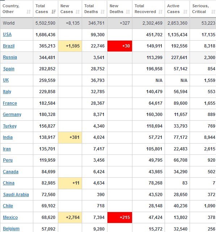Open the Saudi Arabia link
The height and width of the screenshot is (232, 216).
pyautogui.click(x=16, y=195)
